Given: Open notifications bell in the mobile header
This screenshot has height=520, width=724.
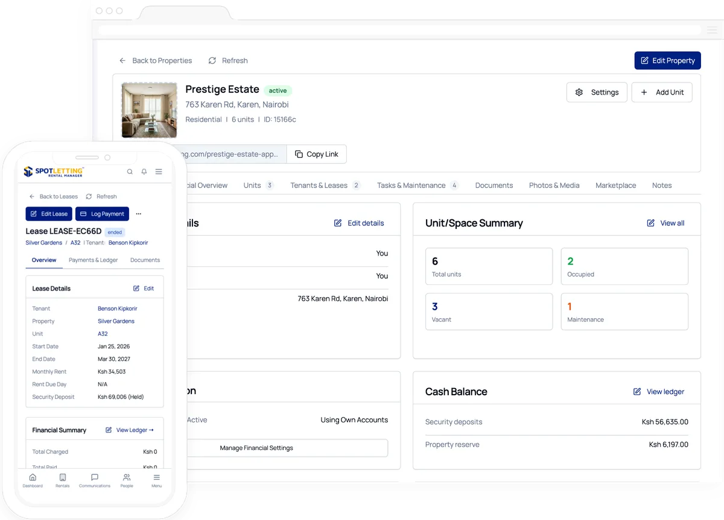Looking at the screenshot, I should 144,172.
